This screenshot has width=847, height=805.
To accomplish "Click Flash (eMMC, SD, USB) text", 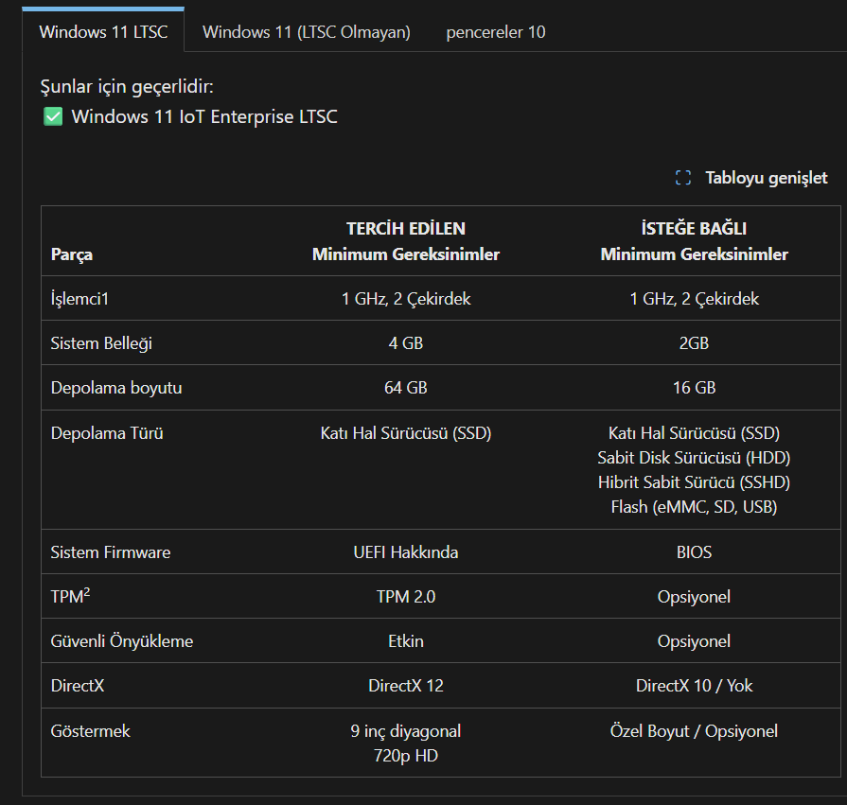I will click(x=694, y=507).
